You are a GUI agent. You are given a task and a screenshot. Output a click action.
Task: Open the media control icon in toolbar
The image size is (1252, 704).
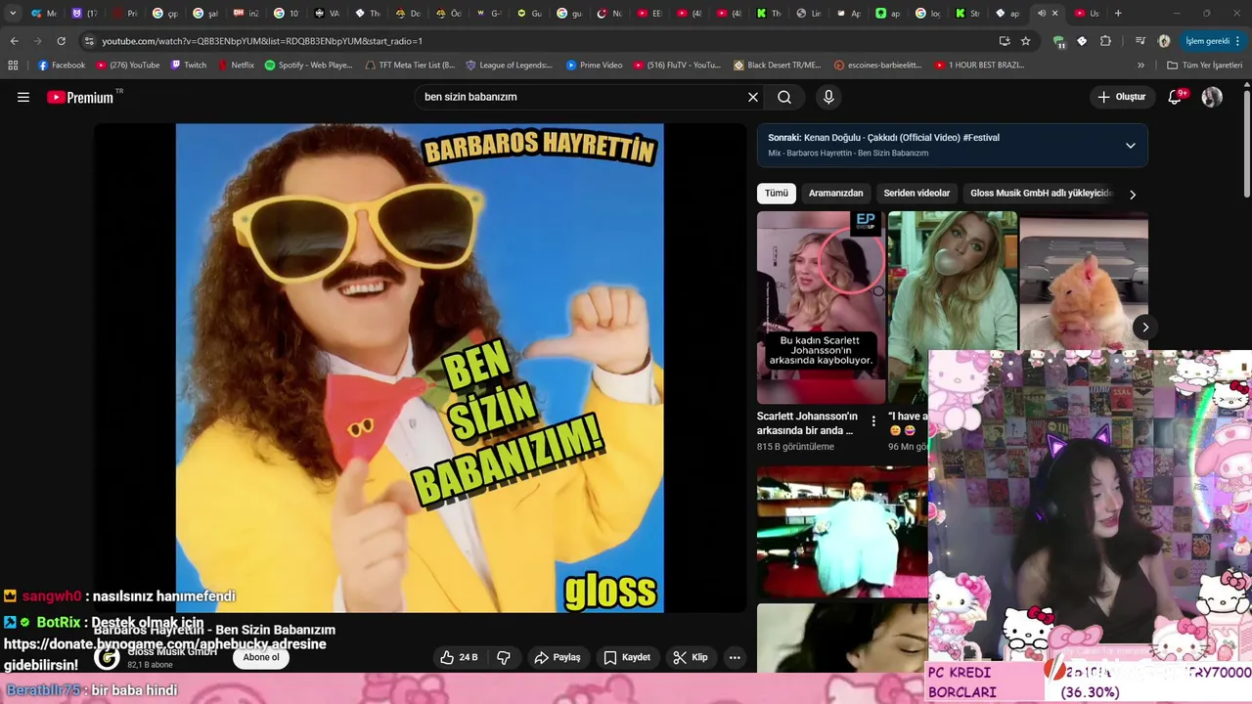(1140, 41)
